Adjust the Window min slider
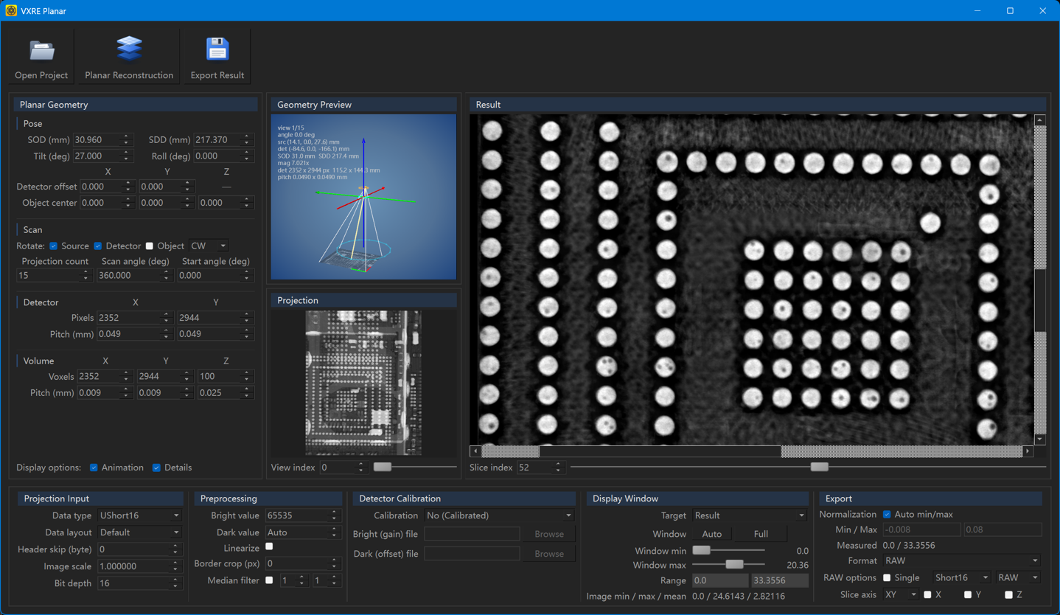The width and height of the screenshot is (1060, 615). (x=701, y=550)
